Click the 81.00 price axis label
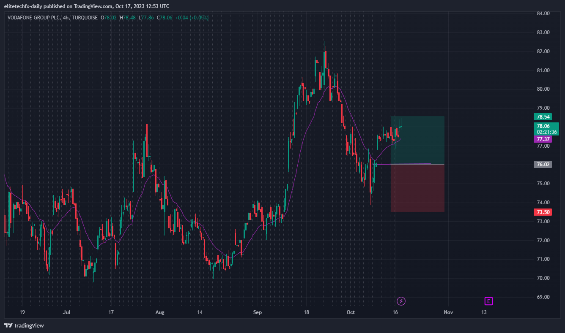 543,70
